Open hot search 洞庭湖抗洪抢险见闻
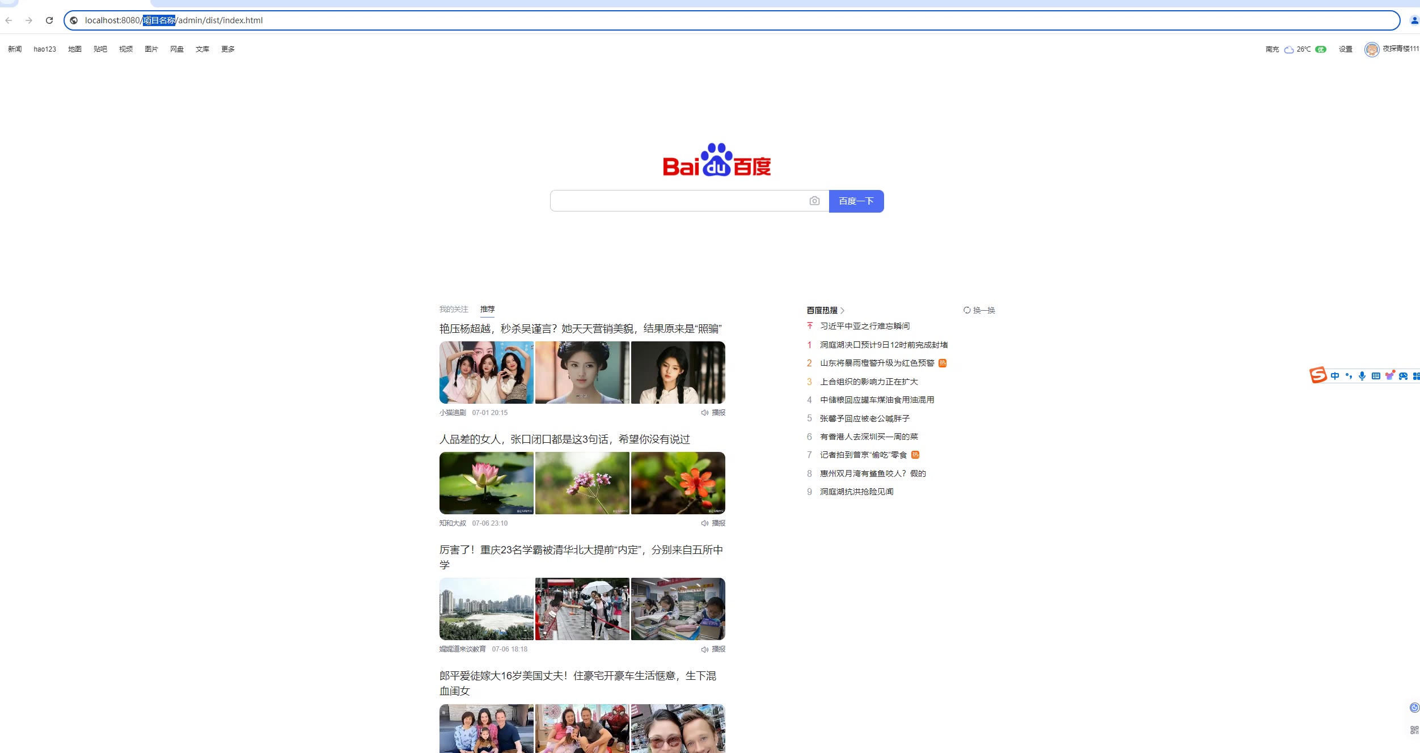Image resolution: width=1420 pixels, height=753 pixels. [857, 492]
